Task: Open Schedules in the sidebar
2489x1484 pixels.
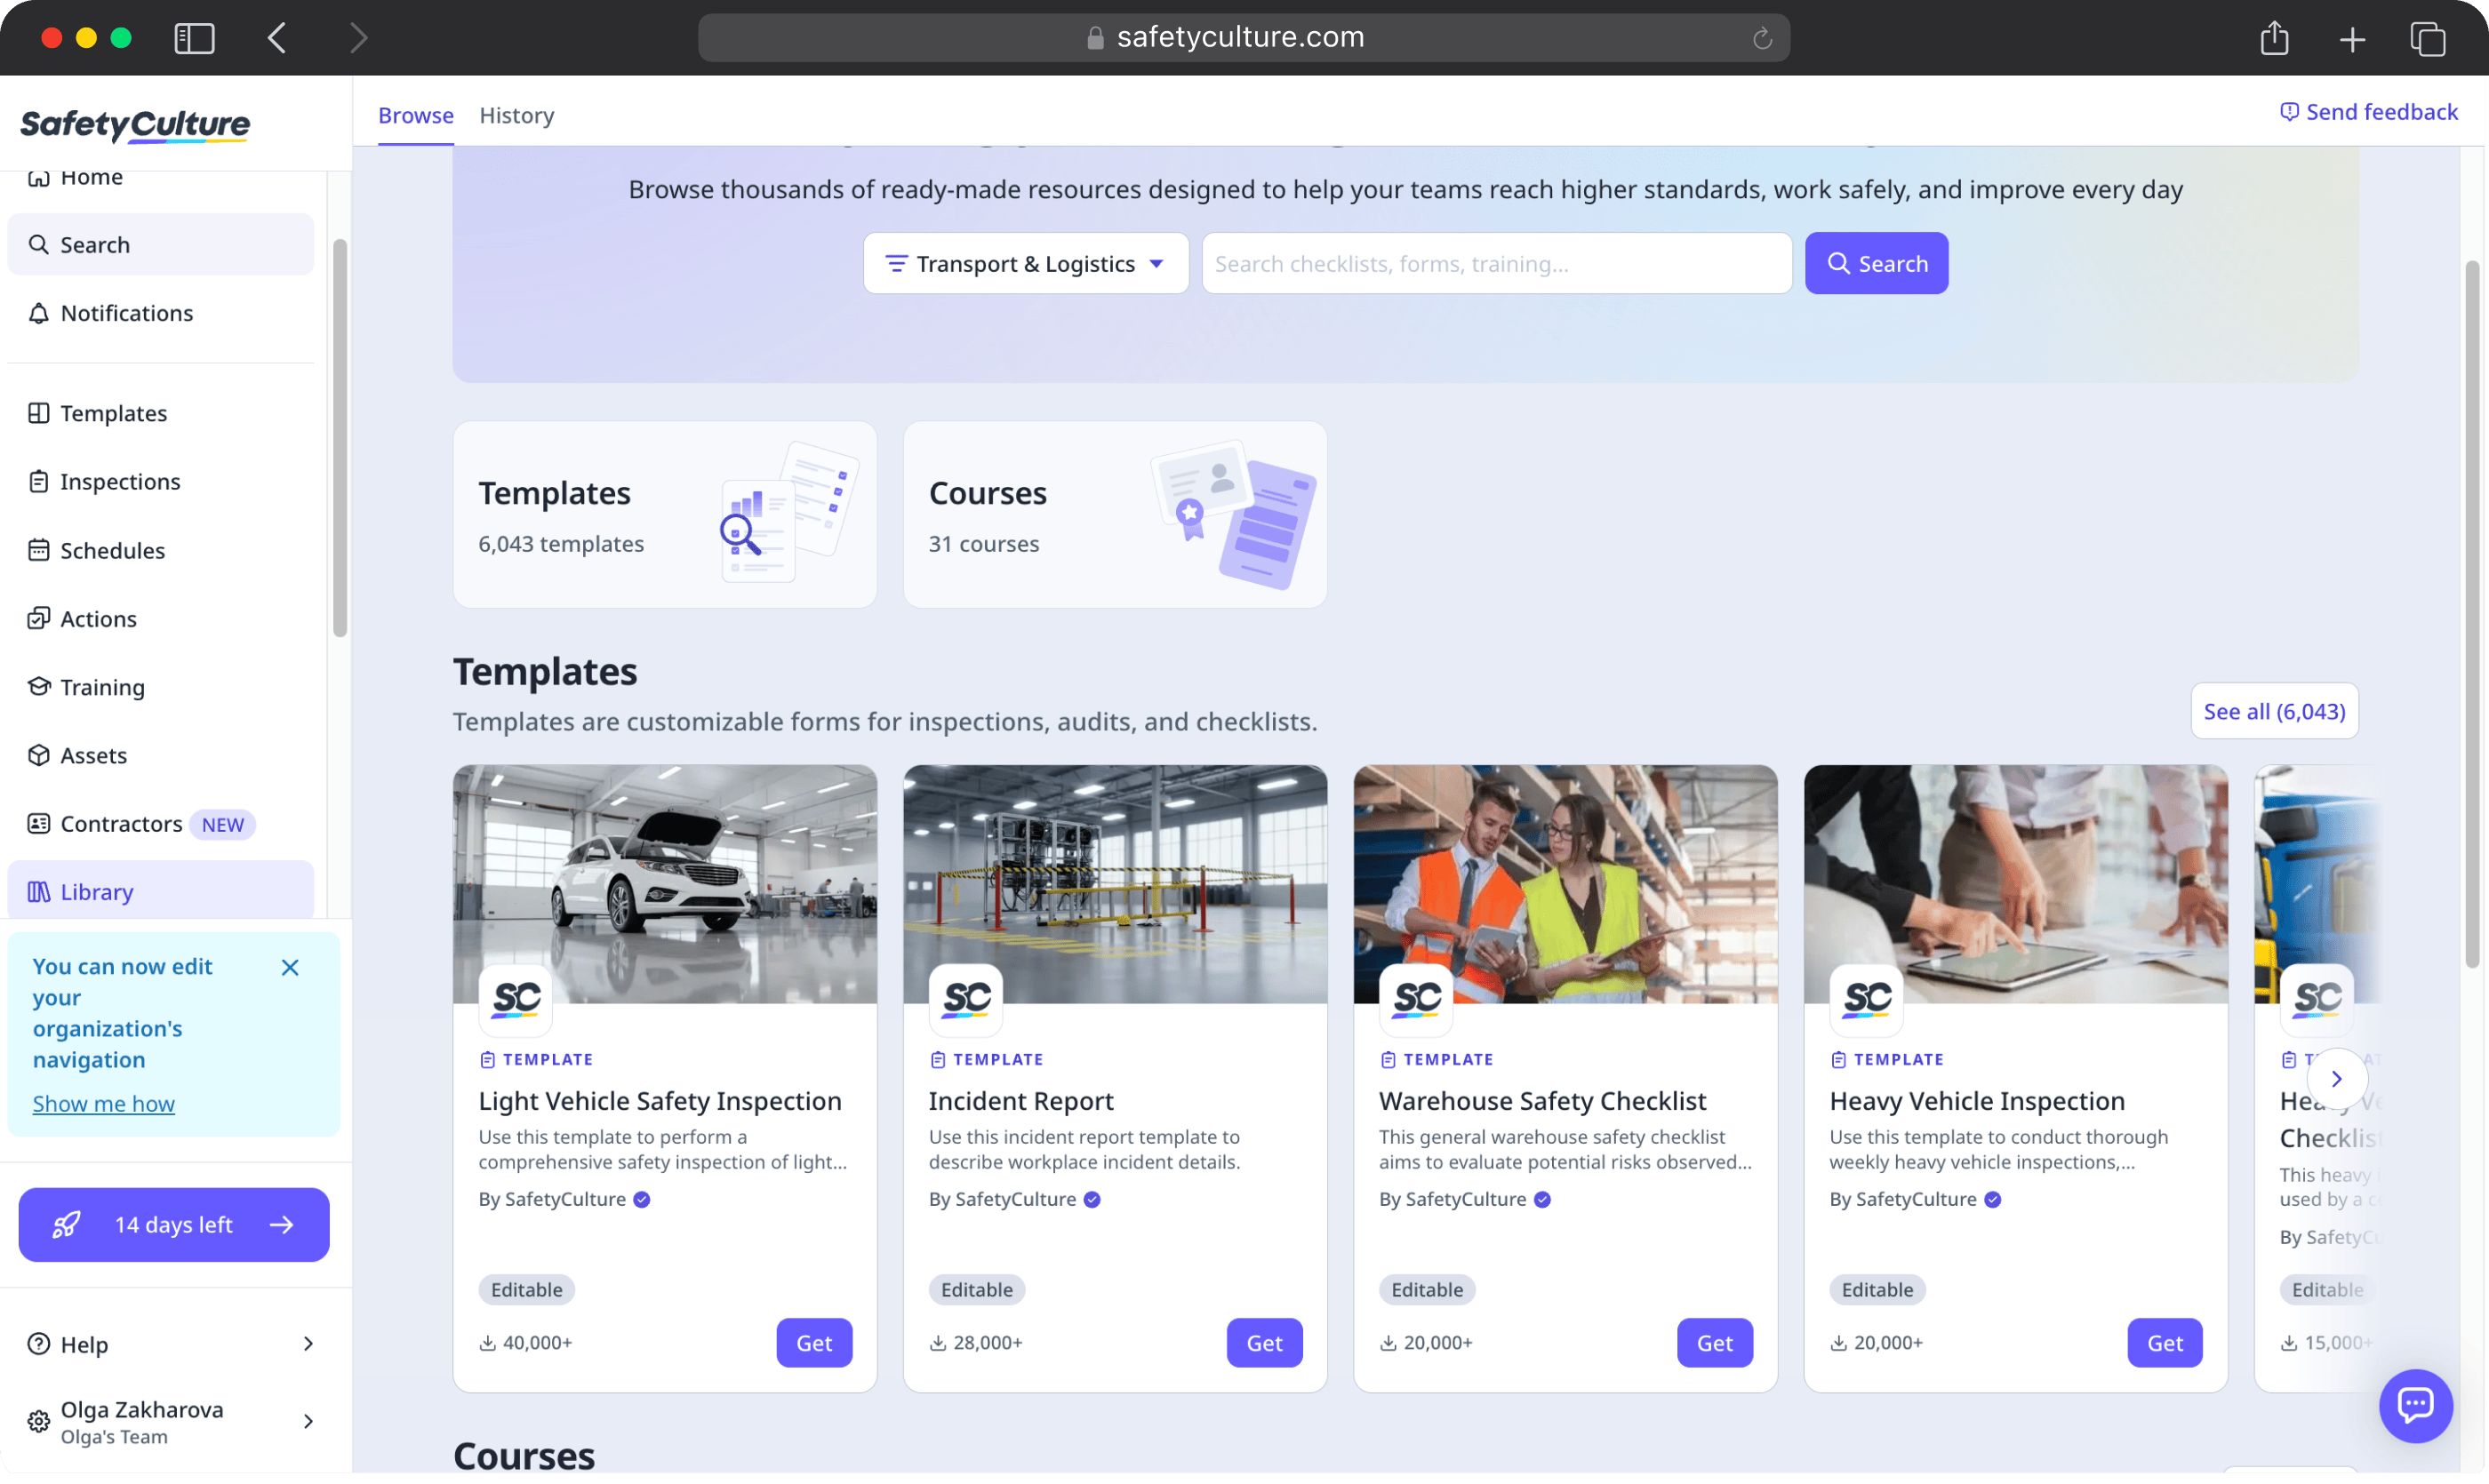Action: click(x=160, y=550)
